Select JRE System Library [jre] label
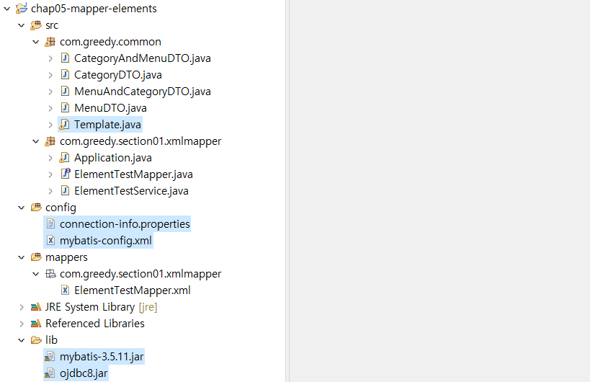590x382 pixels. coord(102,307)
